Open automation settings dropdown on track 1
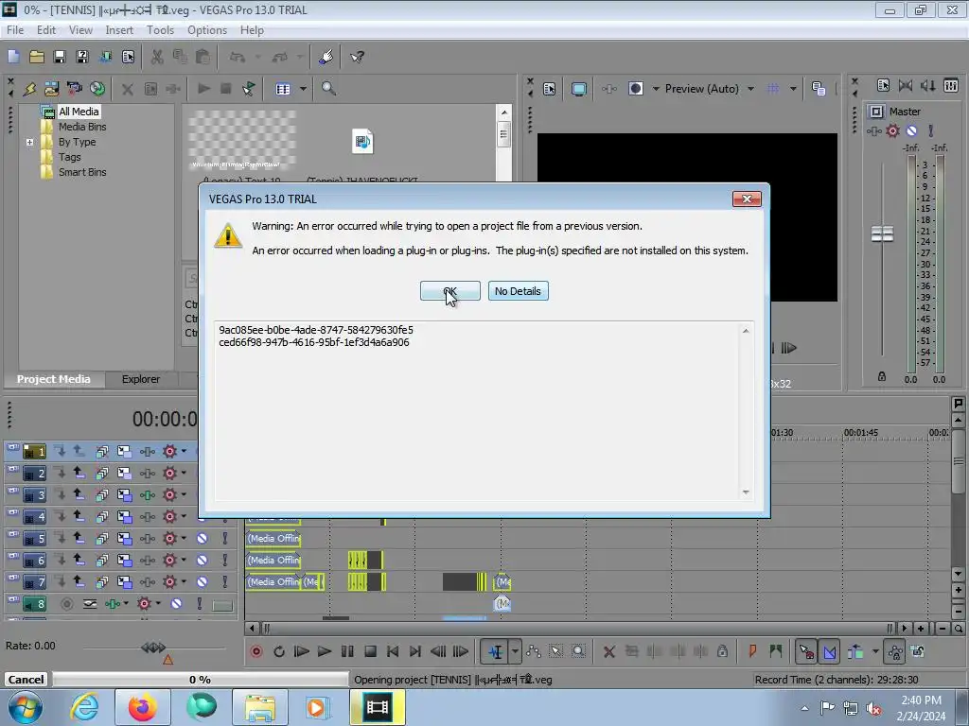 (184, 451)
